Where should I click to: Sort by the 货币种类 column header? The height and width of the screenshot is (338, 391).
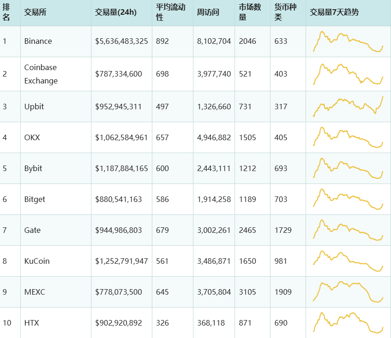pyautogui.click(x=285, y=12)
